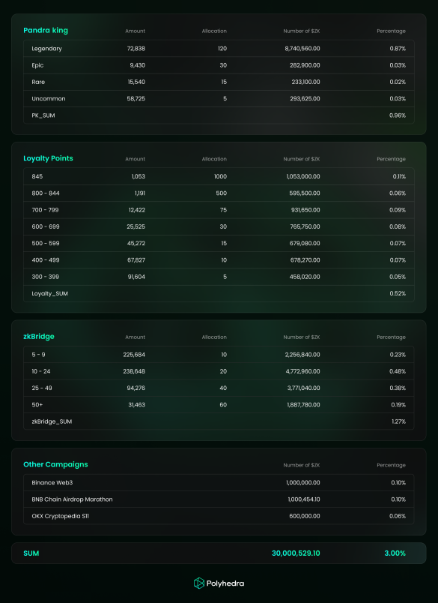Select the Pandra king section heading
The image size is (438, 603).
pyautogui.click(x=46, y=31)
